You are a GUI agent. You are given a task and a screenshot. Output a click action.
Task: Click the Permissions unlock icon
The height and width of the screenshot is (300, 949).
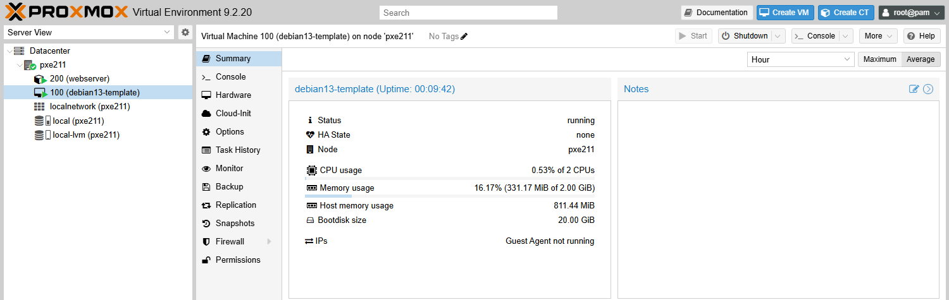(x=206, y=260)
